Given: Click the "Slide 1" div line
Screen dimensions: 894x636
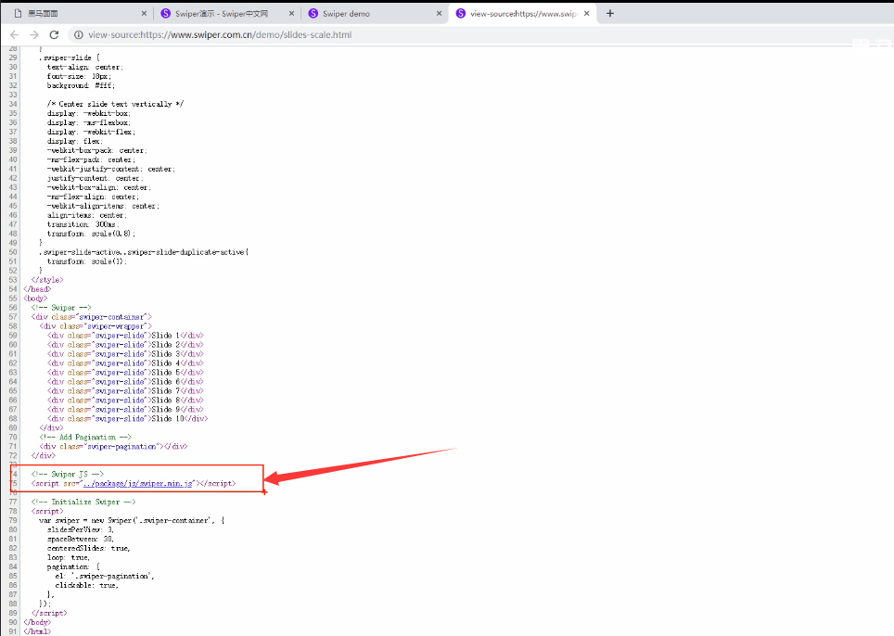Looking at the screenshot, I should pyautogui.click(x=125, y=336).
